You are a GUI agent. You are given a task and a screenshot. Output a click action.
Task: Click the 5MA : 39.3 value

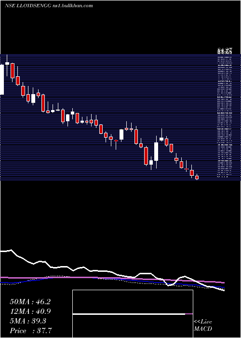pos(28,321)
